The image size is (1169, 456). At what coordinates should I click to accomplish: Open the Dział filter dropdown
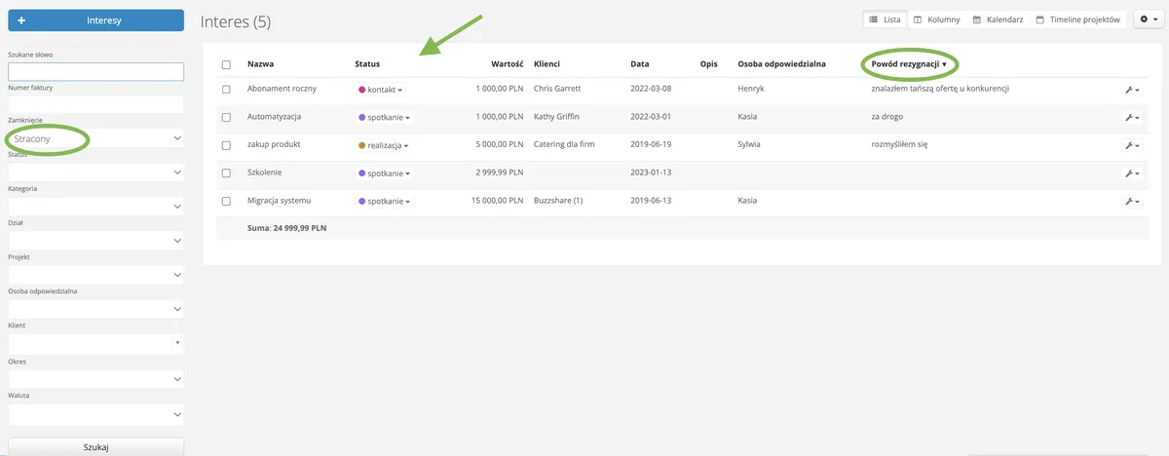pos(95,241)
